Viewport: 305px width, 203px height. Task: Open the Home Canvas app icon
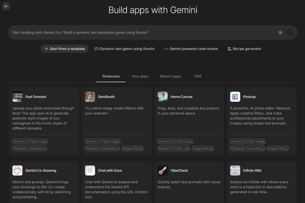tap(163, 97)
